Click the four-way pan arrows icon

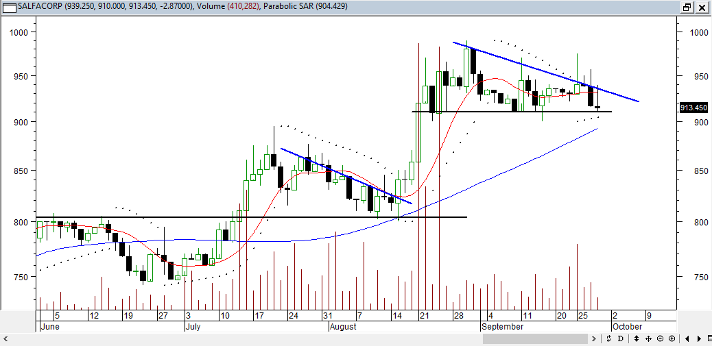pos(648,338)
